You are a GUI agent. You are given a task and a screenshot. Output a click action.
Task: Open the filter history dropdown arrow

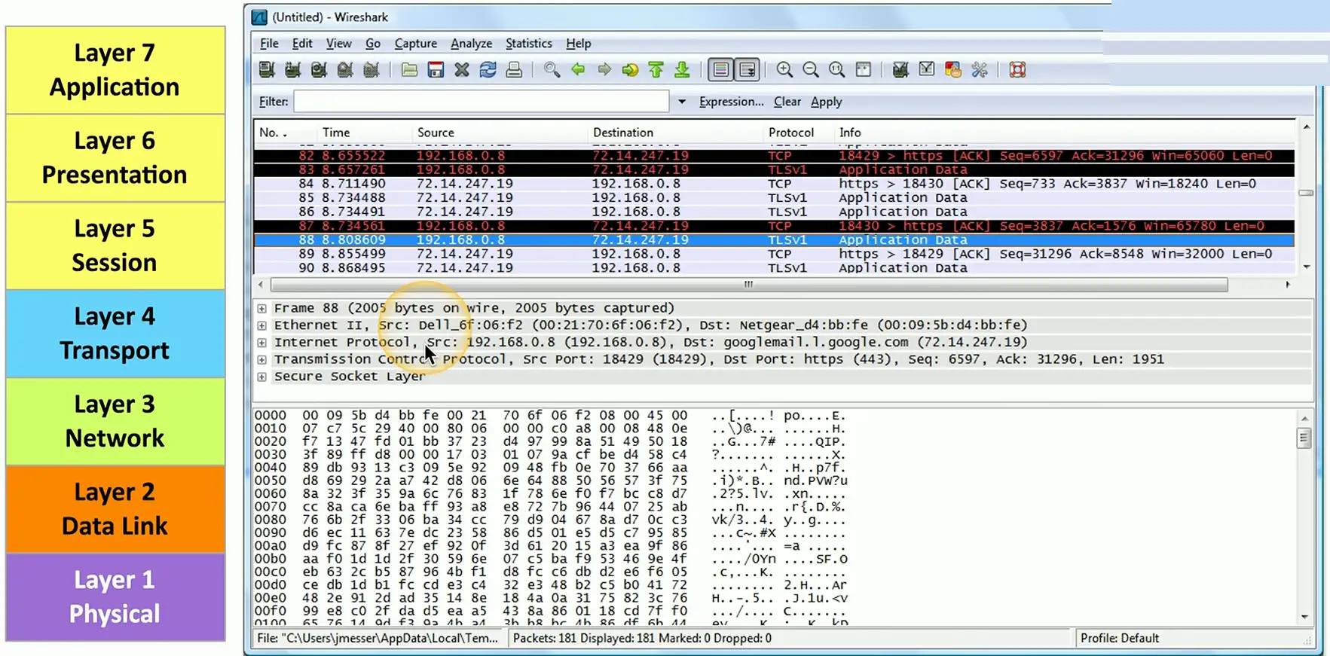coord(681,102)
